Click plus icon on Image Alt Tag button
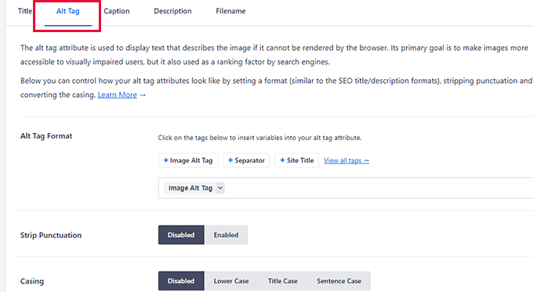 (166, 160)
